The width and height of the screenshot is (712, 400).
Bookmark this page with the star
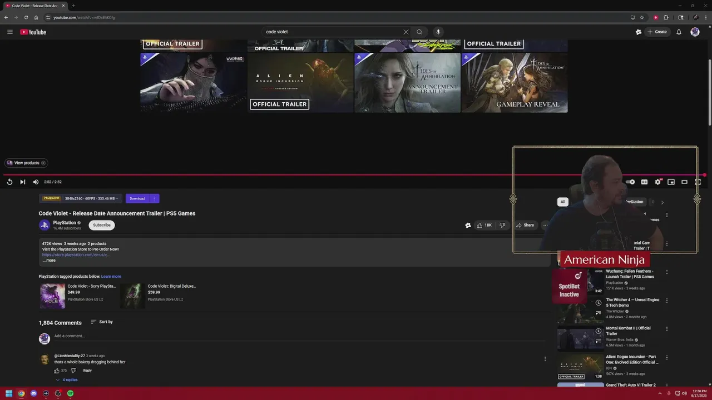(641, 17)
